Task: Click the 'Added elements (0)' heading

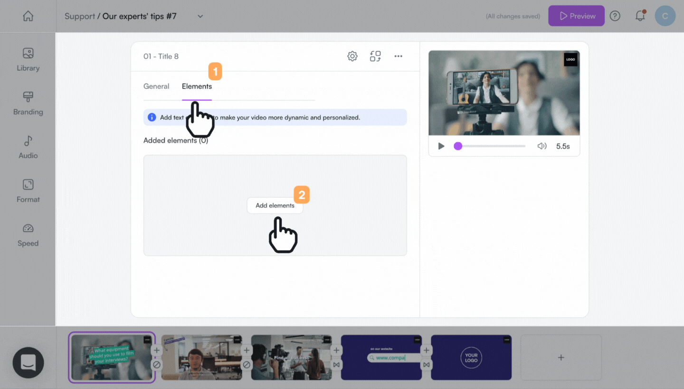Action: 176,140
